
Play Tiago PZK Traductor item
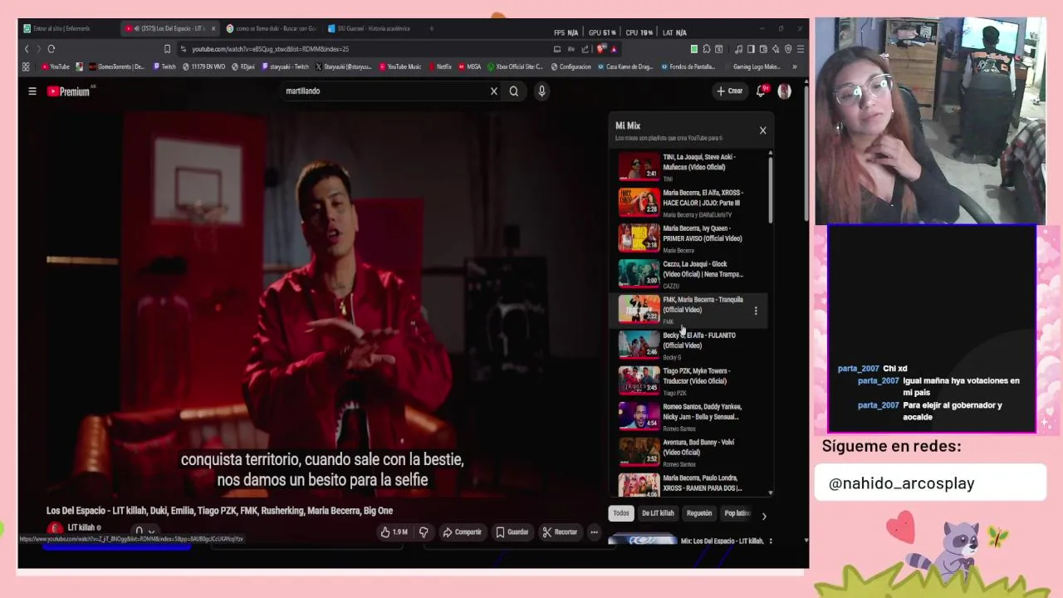coord(689,380)
